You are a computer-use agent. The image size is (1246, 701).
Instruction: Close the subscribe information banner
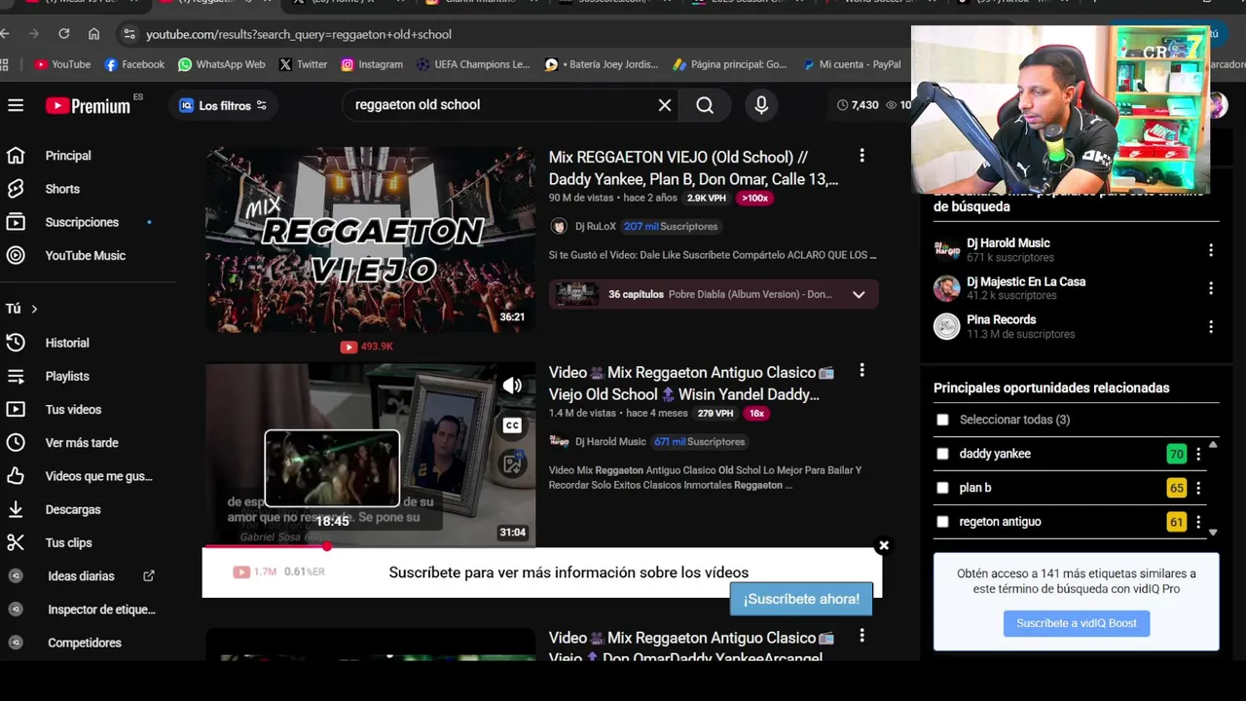(x=883, y=545)
